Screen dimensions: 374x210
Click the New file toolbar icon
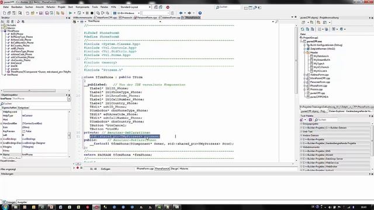[5, 13]
